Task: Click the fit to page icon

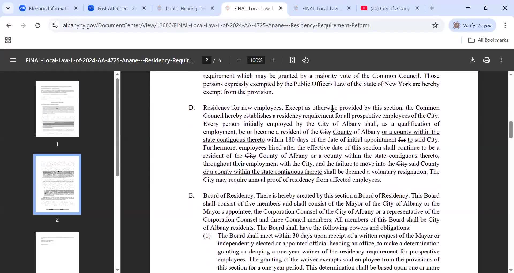Action: [x=292, y=60]
